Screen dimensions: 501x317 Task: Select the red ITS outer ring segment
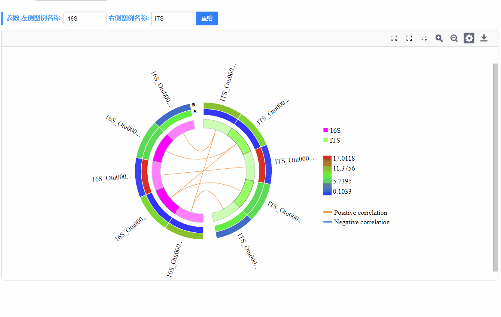click(x=261, y=165)
